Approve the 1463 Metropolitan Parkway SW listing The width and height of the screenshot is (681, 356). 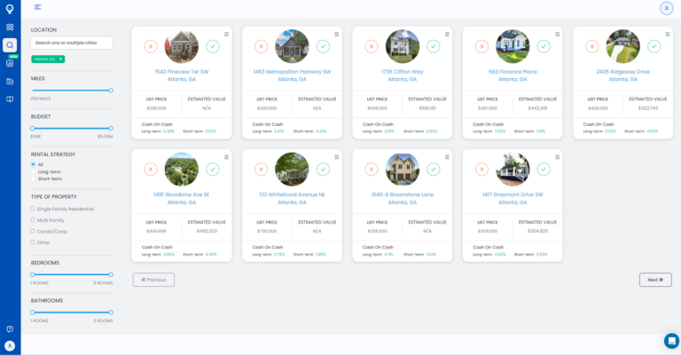(x=323, y=46)
